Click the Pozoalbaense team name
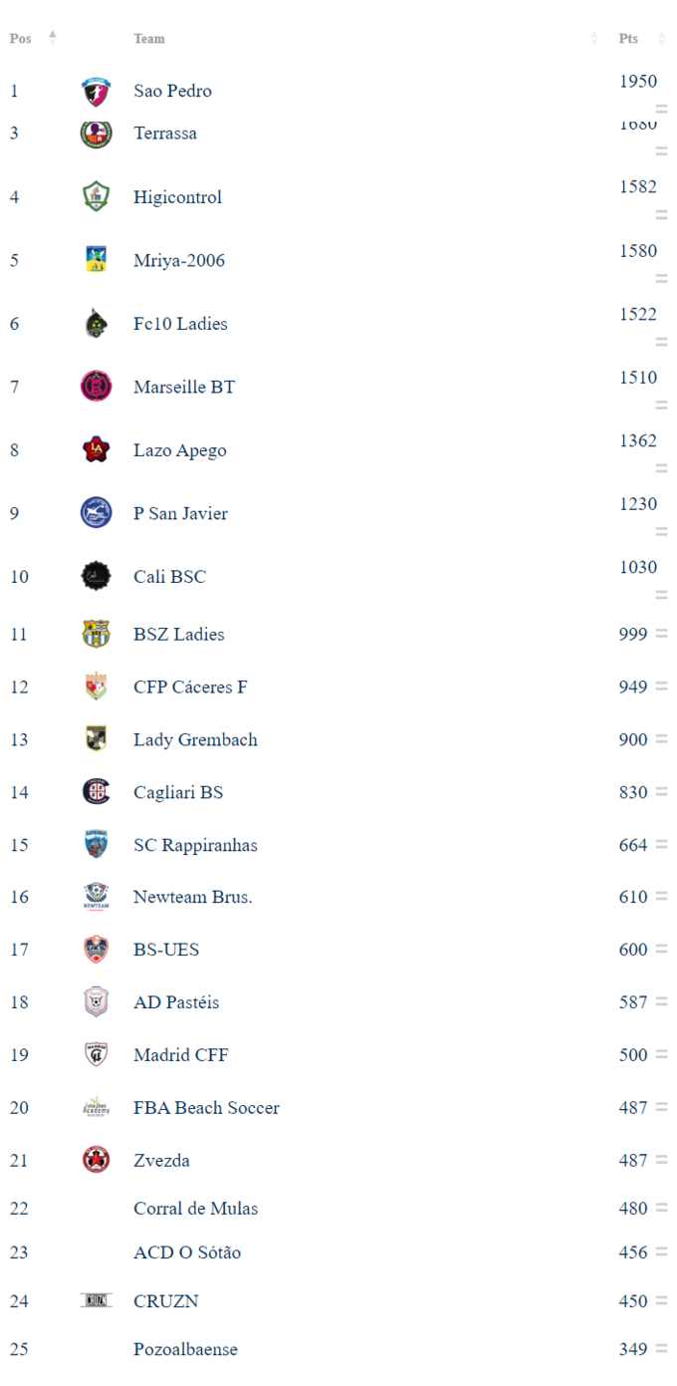Screen dimensions: 677x1386 click(x=185, y=1350)
